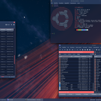Click the F6 Sposta button
The width and height of the screenshot is (101, 101).
coord(94,94)
